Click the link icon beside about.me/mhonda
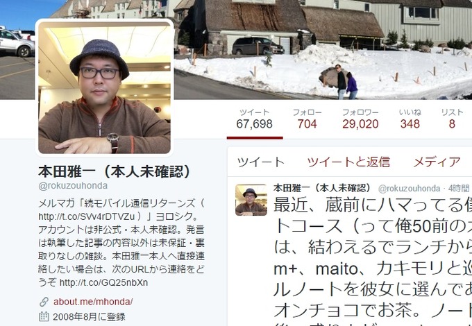The image size is (472, 326). (x=44, y=302)
